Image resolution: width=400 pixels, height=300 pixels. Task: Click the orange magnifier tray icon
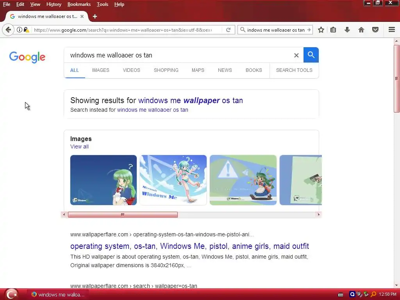click(373, 294)
